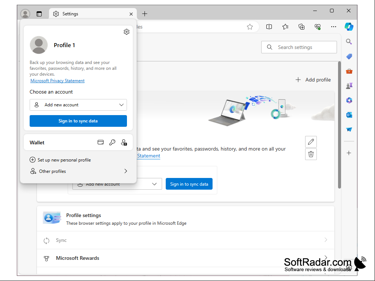Open the Settings and more ellipsis menu

tap(334, 27)
